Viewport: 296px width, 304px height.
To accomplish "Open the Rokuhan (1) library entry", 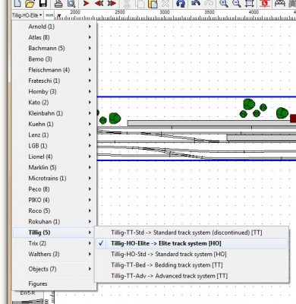I will click(55, 222).
